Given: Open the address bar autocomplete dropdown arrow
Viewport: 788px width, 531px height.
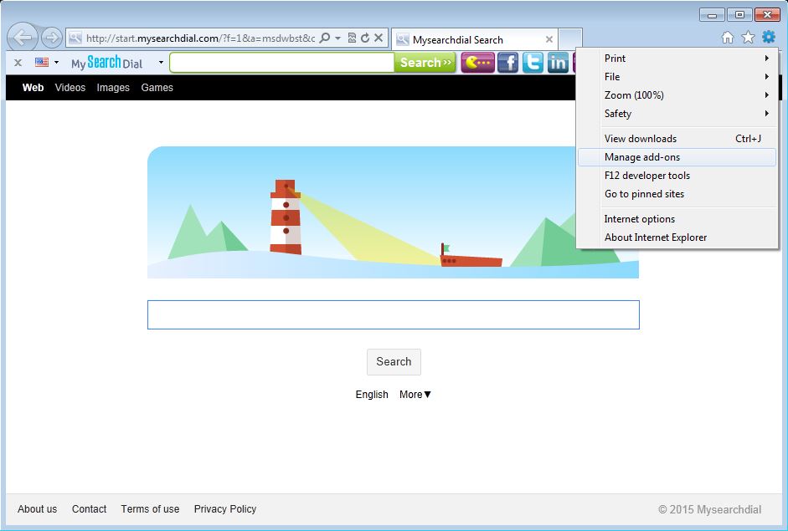Looking at the screenshot, I should [337, 38].
